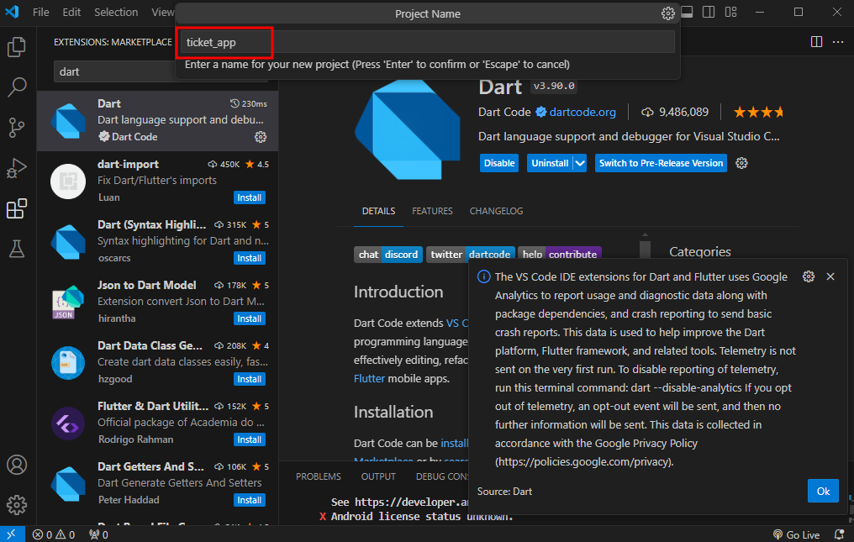Viewport: 854px width, 542px height.
Task: Switch to the DETAILS tab
Action: [378, 211]
